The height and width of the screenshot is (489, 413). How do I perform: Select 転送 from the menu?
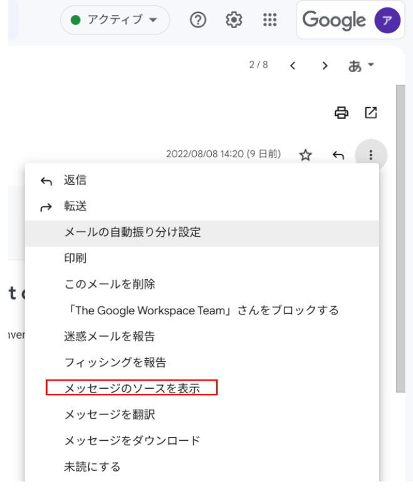coord(202,207)
